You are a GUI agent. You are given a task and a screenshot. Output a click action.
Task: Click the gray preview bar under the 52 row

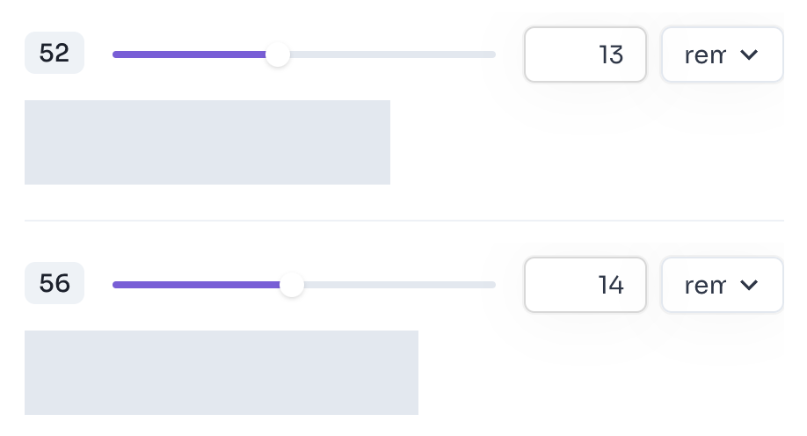click(x=207, y=142)
